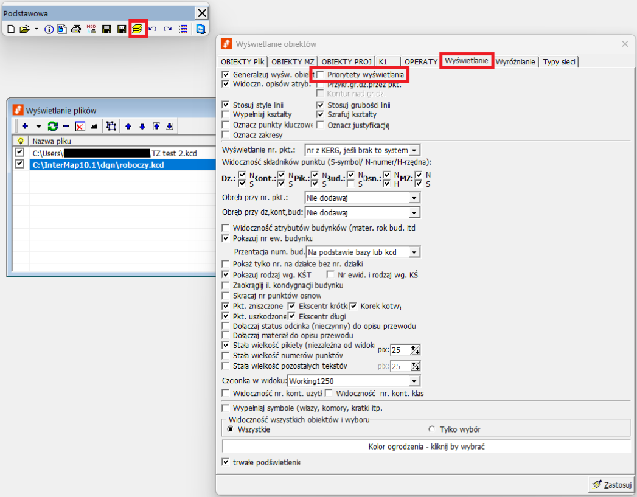
Task: Click Kolor ogrodzenia color selection bar
Action: (x=425, y=447)
